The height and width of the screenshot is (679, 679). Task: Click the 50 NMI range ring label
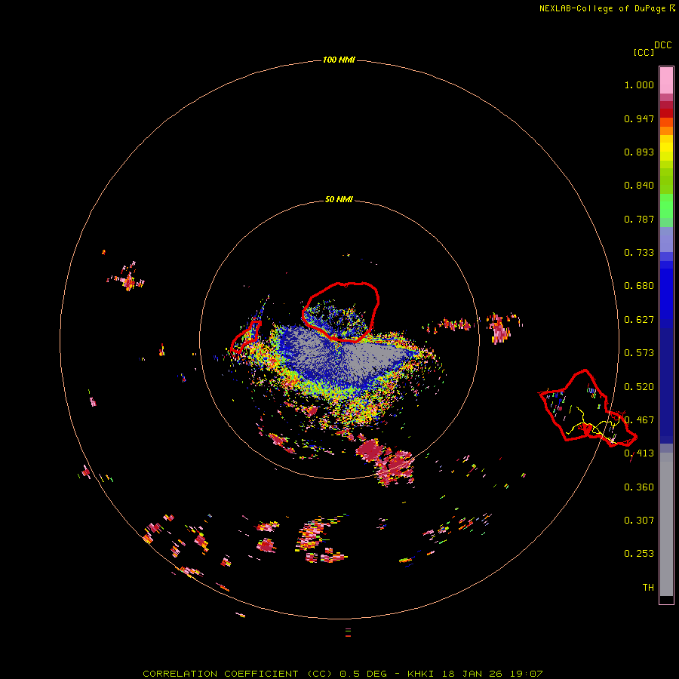339,200
